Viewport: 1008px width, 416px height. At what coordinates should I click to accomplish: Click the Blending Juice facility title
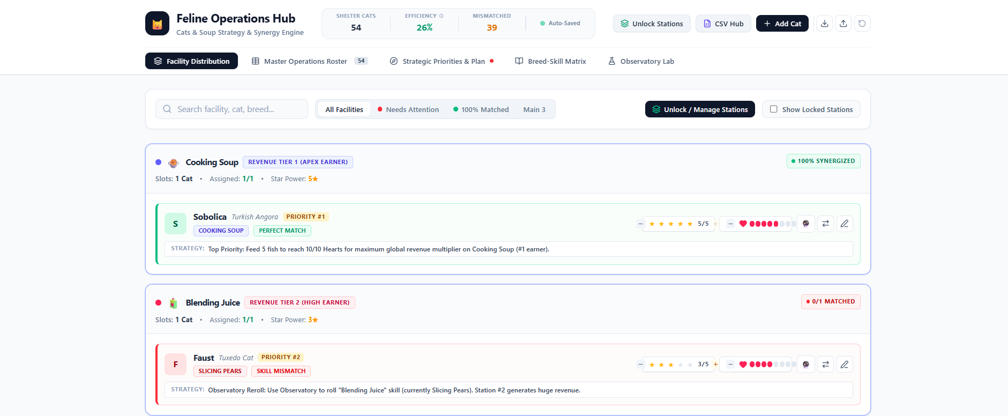(213, 302)
